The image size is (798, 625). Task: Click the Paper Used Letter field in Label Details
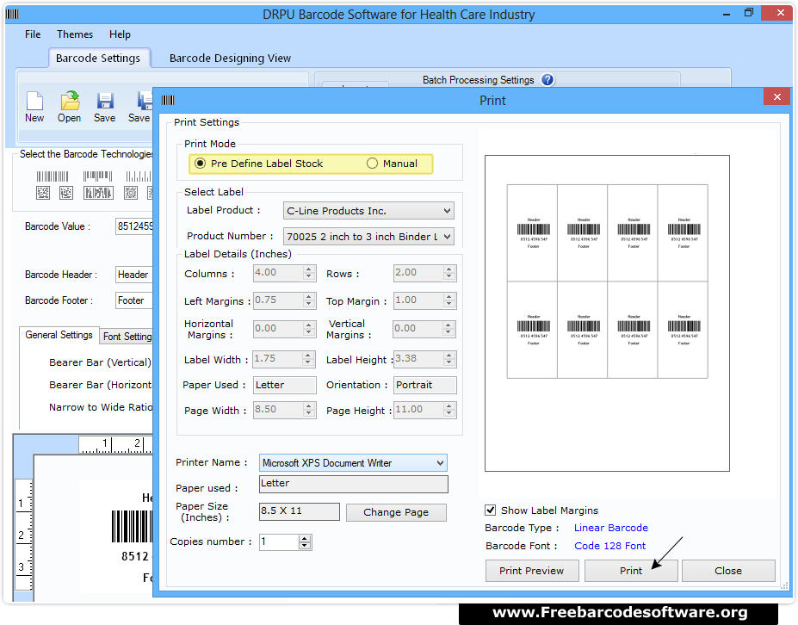(284, 386)
